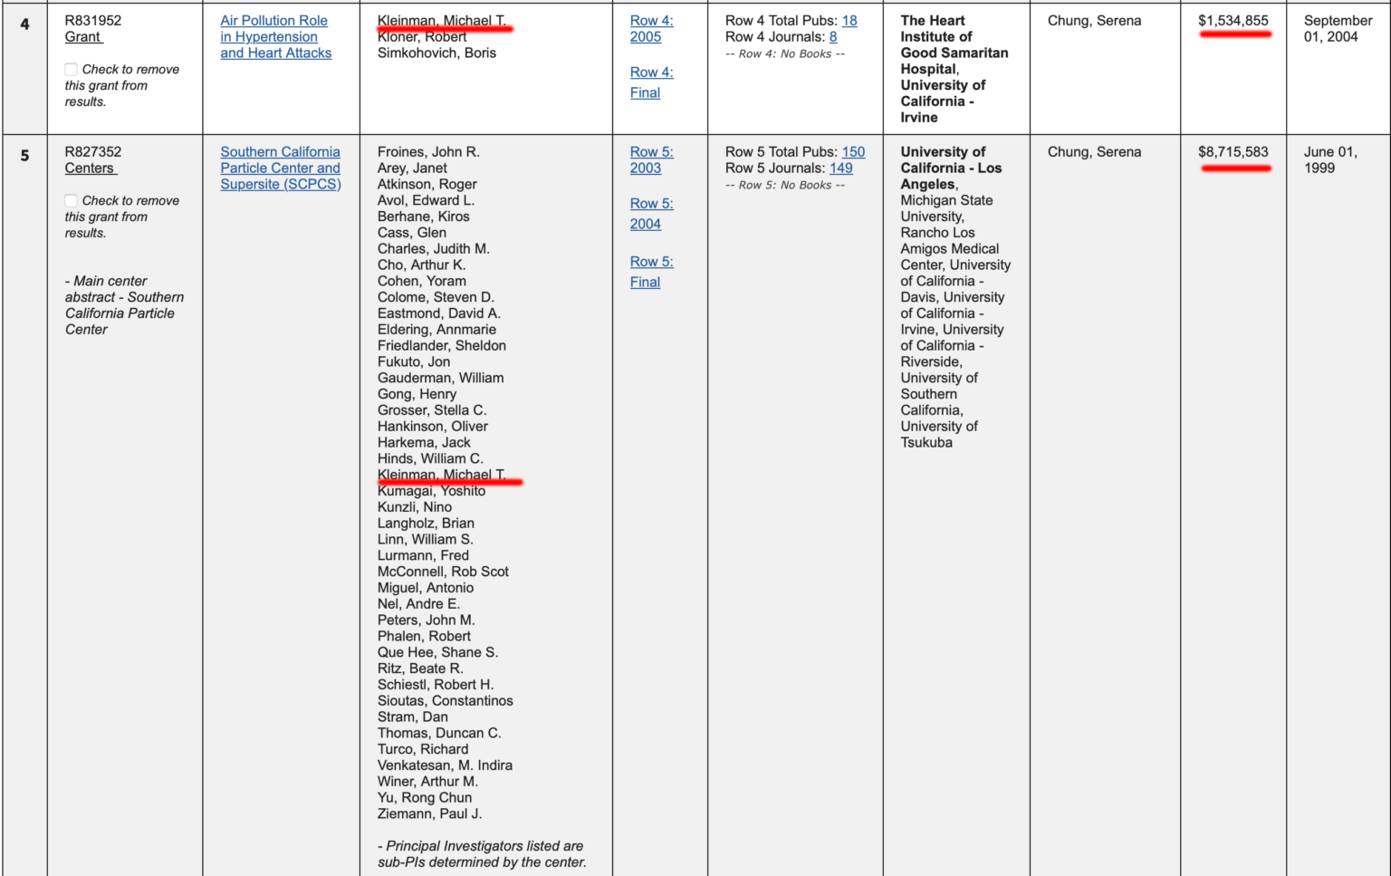
Task: View Row 4 journals count 8
Action: (x=833, y=37)
